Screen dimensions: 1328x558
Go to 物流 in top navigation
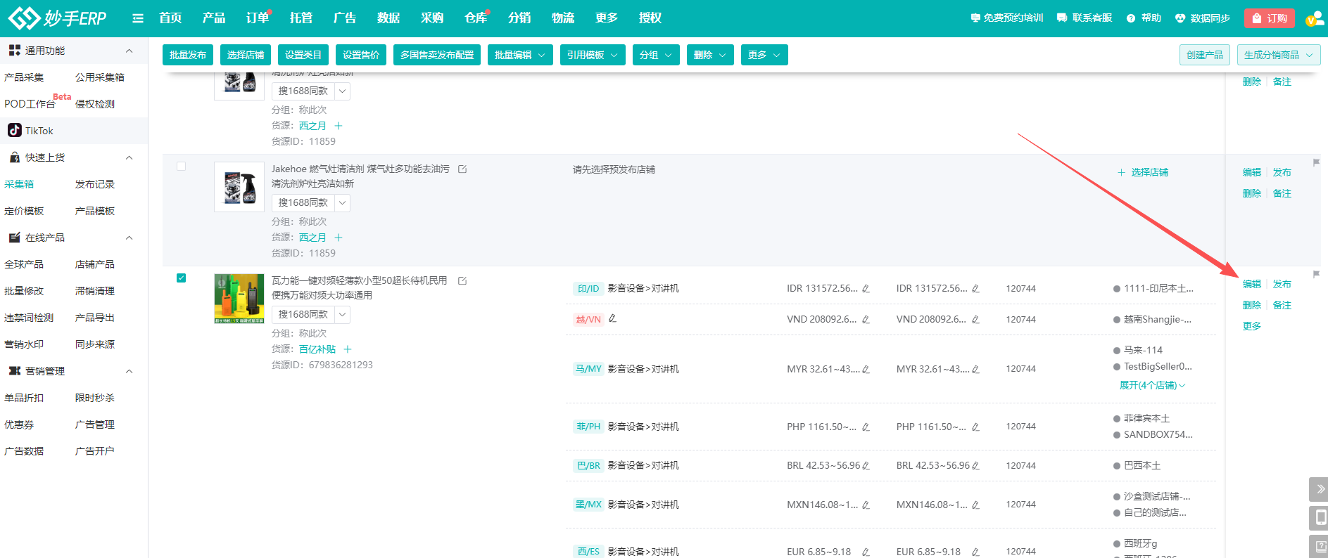point(562,18)
